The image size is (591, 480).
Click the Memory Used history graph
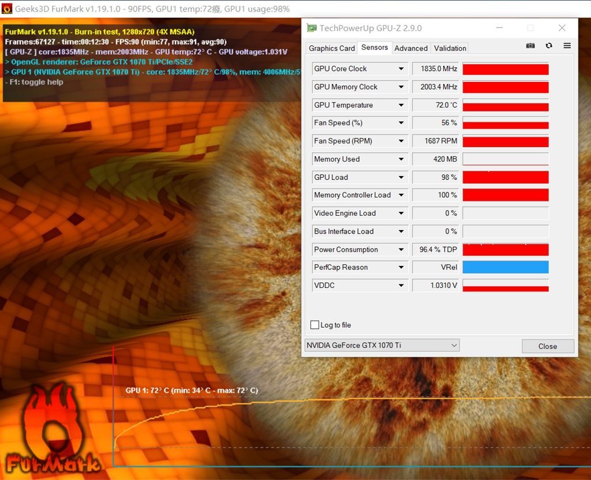coord(506,159)
